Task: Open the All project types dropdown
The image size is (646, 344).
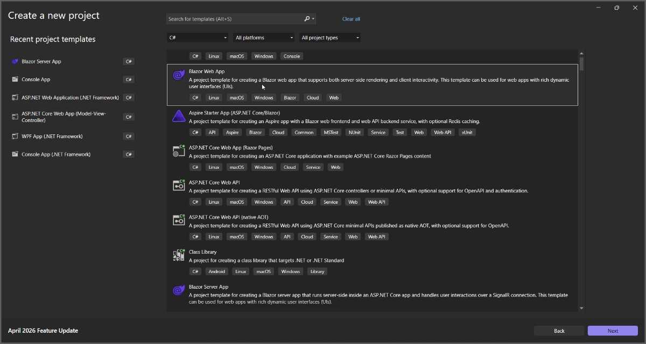Action: [x=330, y=38]
